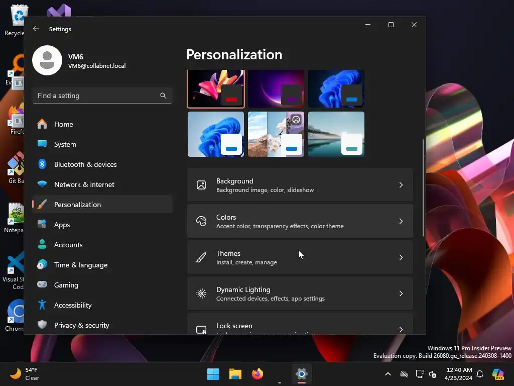Click the Accessibility figure icon
The image size is (514, 386).
[42, 305]
